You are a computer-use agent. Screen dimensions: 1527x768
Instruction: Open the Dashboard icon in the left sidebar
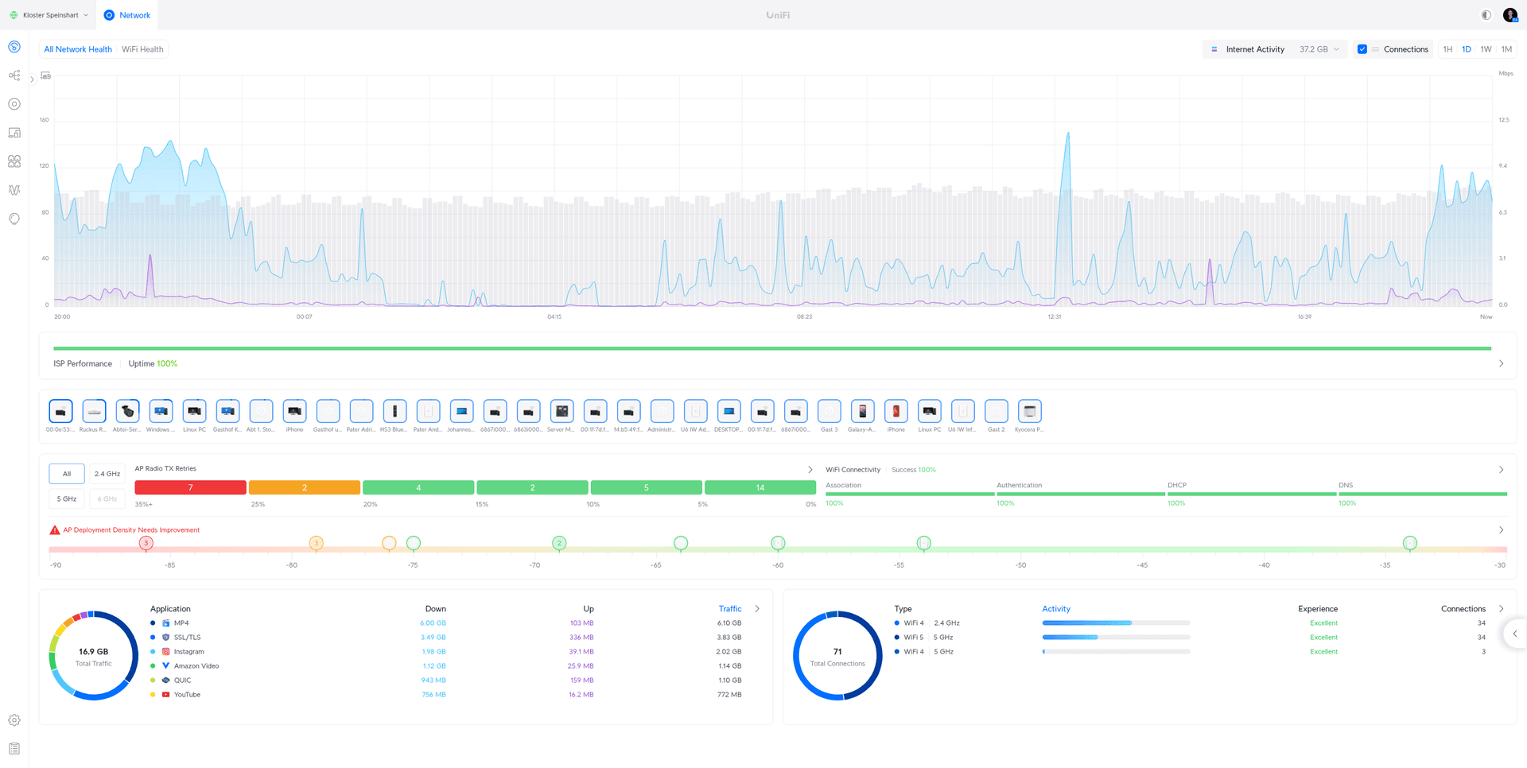[14, 47]
